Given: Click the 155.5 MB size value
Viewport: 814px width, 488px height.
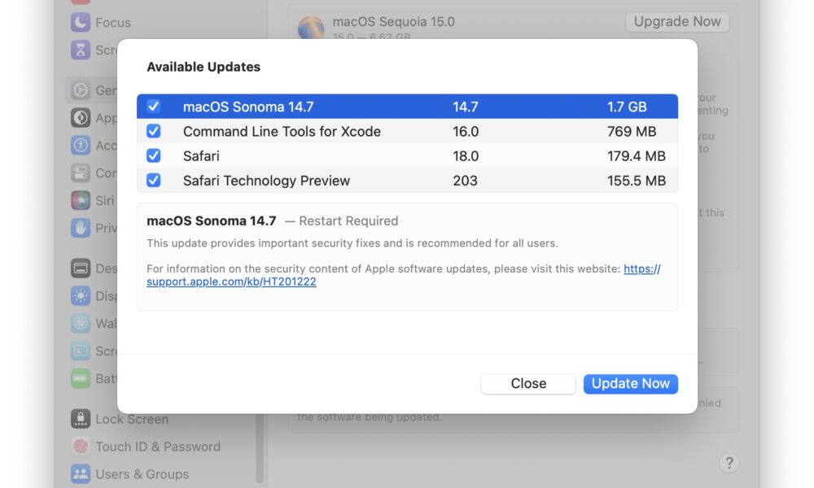Looking at the screenshot, I should [x=637, y=181].
